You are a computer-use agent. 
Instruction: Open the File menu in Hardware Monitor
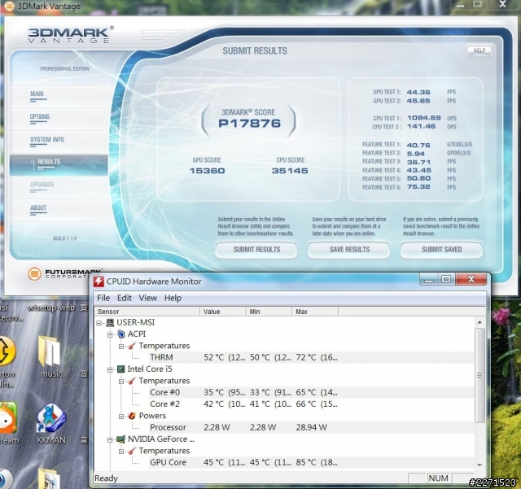pyautogui.click(x=103, y=298)
